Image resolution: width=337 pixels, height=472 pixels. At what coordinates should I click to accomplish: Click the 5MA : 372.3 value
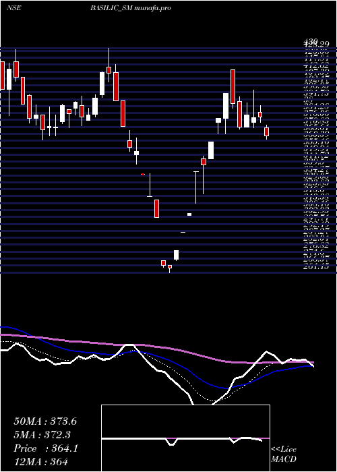pyautogui.click(x=43, y=435)
